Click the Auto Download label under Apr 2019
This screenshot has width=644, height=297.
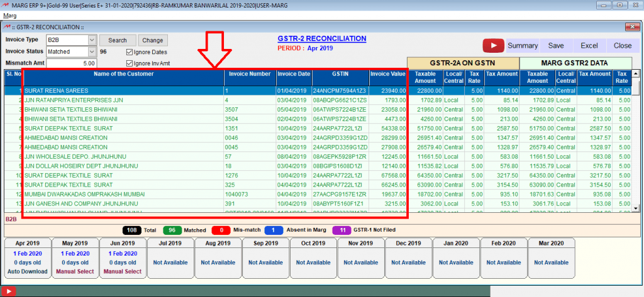[28, 271]
